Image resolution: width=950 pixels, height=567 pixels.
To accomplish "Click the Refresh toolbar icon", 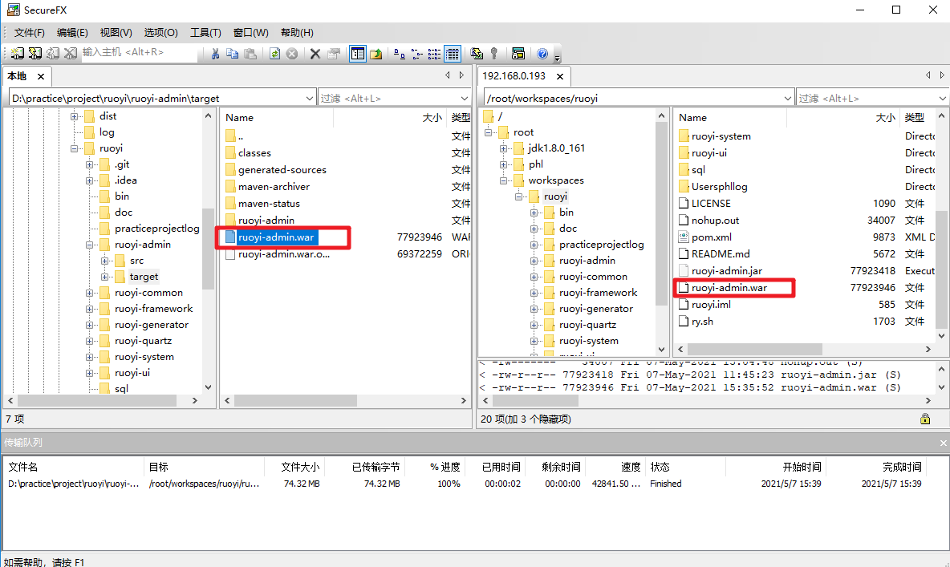I will pyautogui.click(x=274, y=53).
